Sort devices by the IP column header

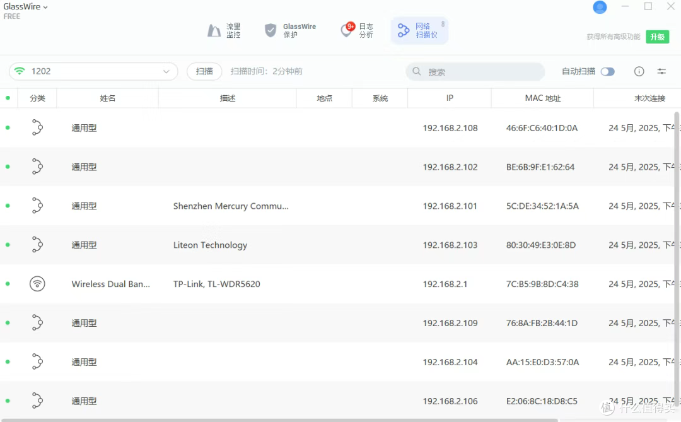(449, 98)
